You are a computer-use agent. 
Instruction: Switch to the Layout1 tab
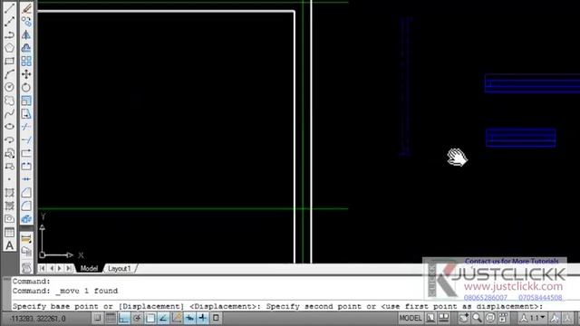pyautogui.click(x=120, y=268)
